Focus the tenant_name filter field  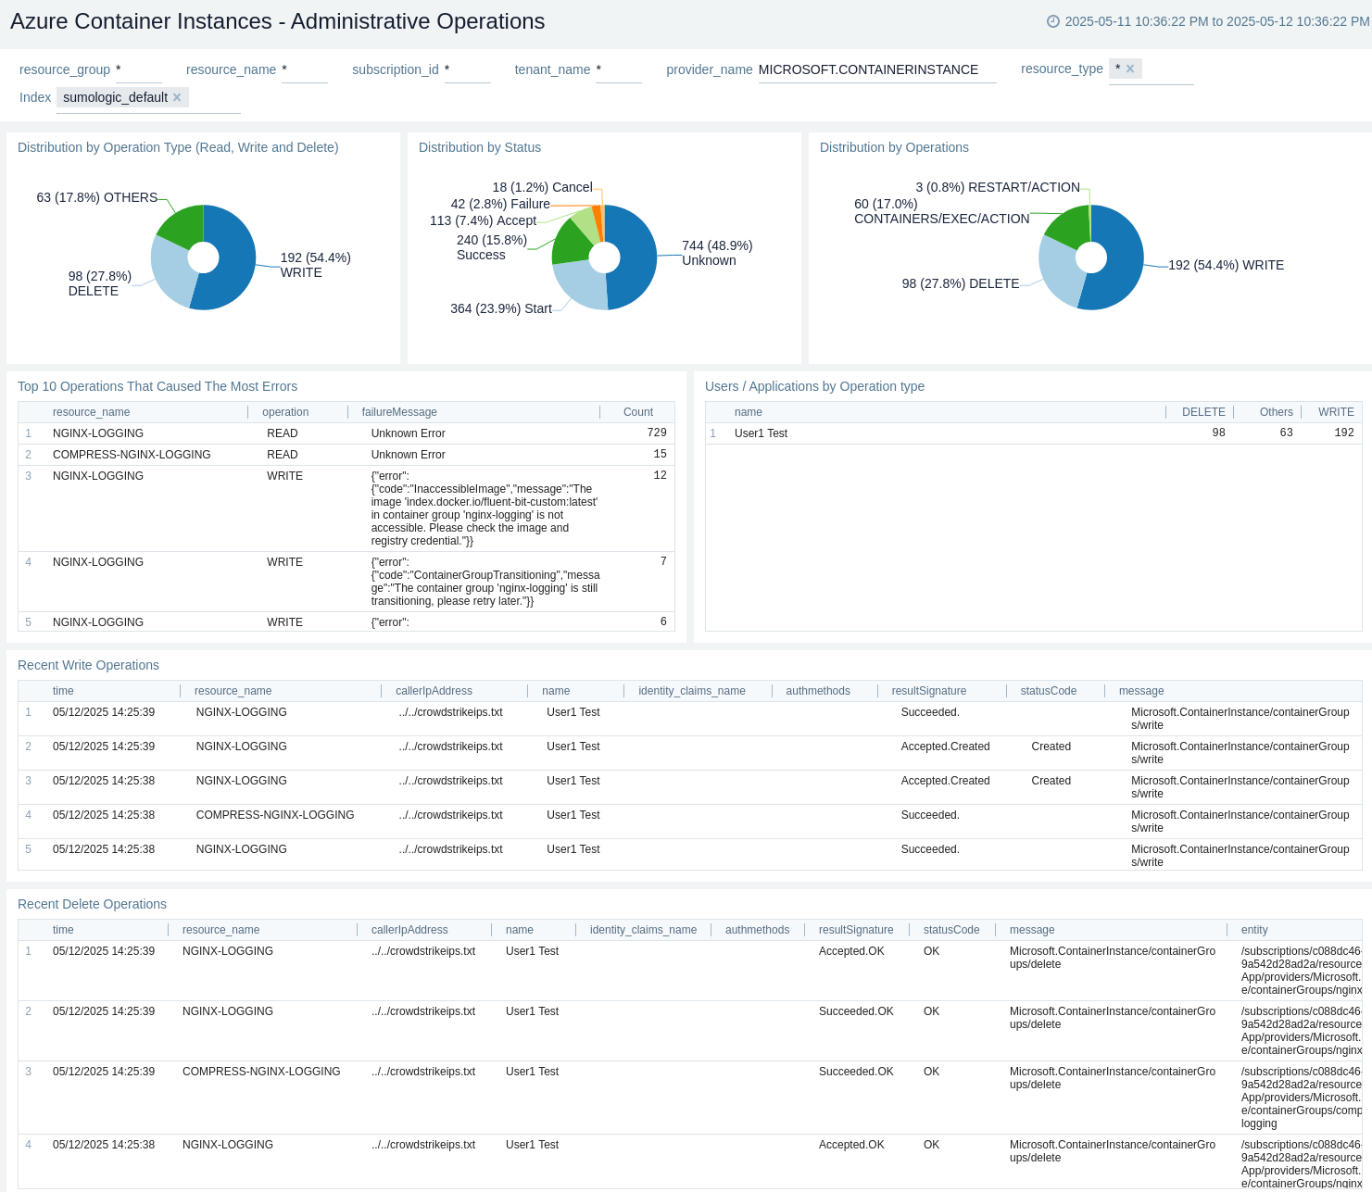point(619,70)
